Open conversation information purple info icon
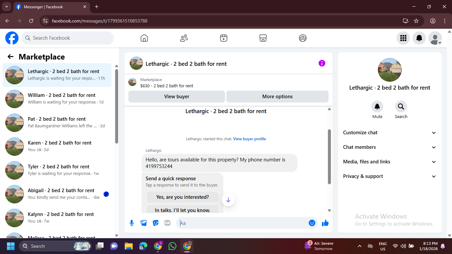Viewport: 452px width, 254px height. pyautogui.click(x=322, y=63)
